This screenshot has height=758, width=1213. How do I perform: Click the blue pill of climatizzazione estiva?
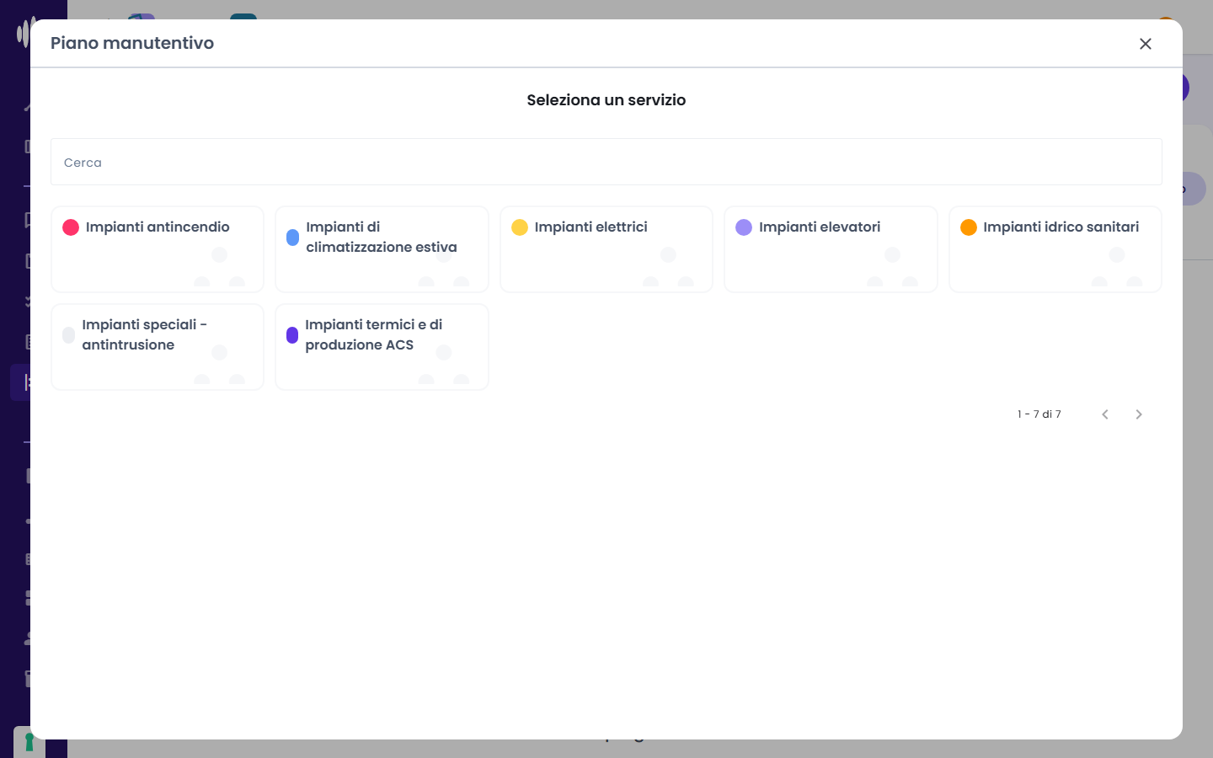(292, 238)
